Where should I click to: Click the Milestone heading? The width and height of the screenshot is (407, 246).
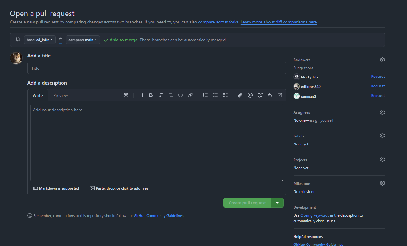pos(302,184)
